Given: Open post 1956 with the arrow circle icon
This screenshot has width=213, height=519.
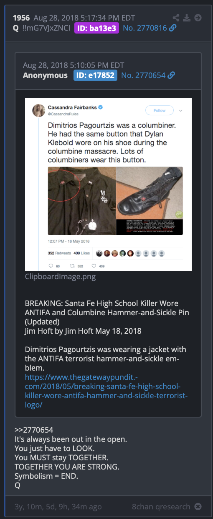Looking at the screenshot, I should (198, 18).
